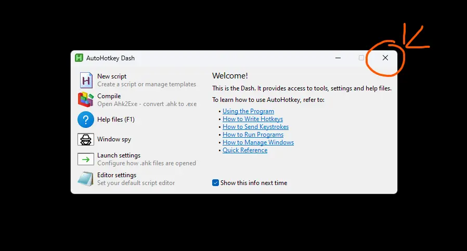Click the blue Help question mark icon
Viewport: 467px width, 251px height.
click(x=86, y=120)
